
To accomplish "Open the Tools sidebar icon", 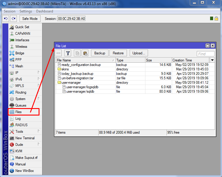I will [x=12, y=132].
